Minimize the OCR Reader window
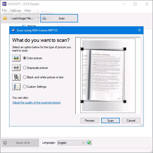 tap(124, 4)
